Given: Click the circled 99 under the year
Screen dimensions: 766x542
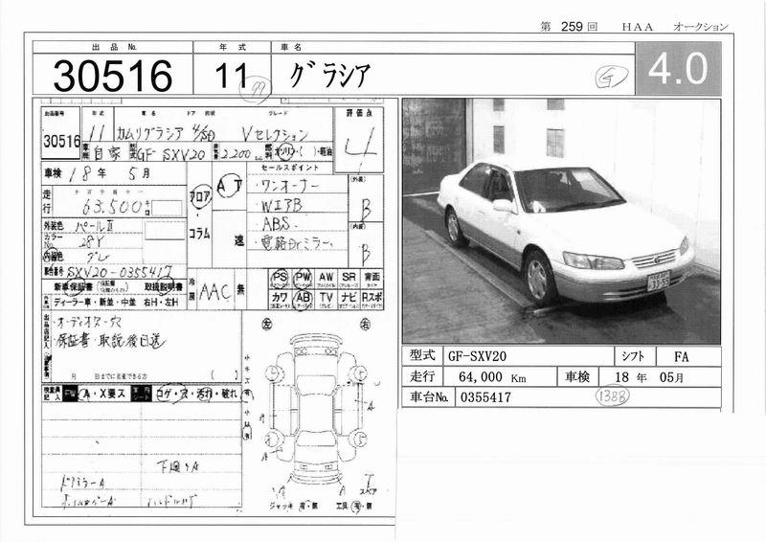Looking at the screenshot, I should pyautogui.click(x=256, y=91).
